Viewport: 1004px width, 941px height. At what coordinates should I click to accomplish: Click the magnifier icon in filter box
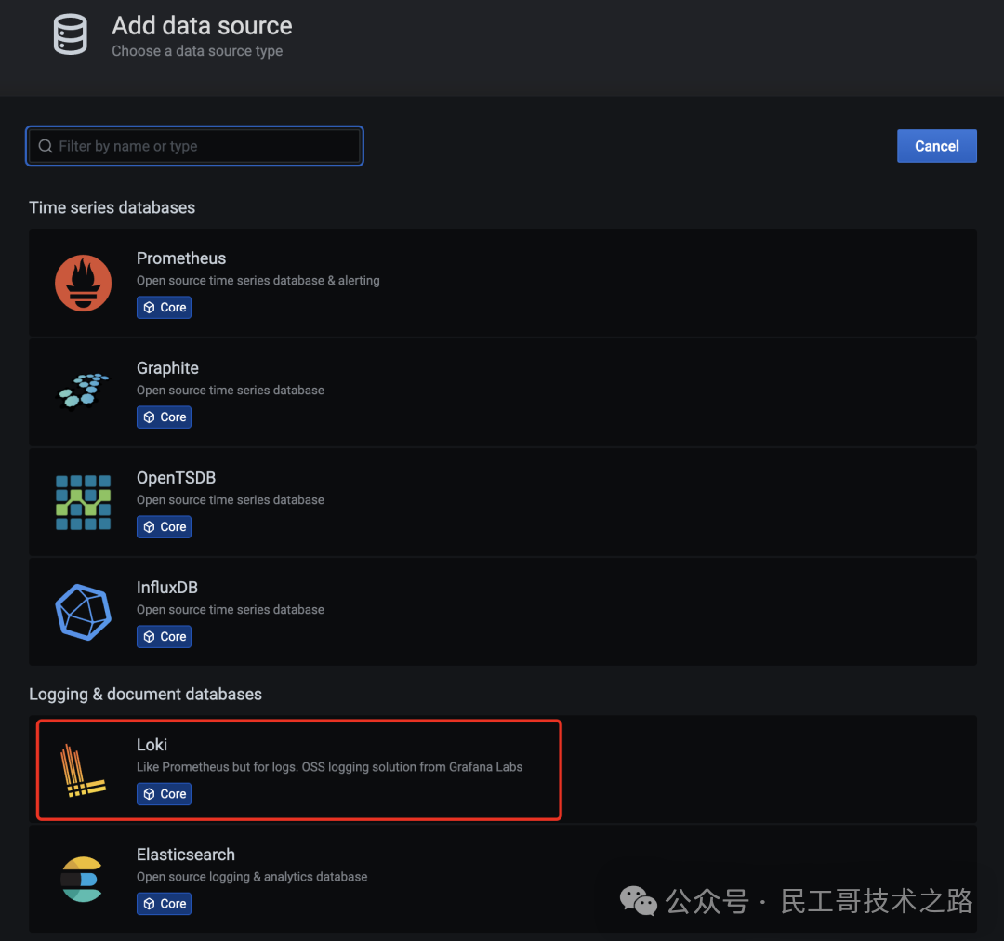tap(46, 146)
